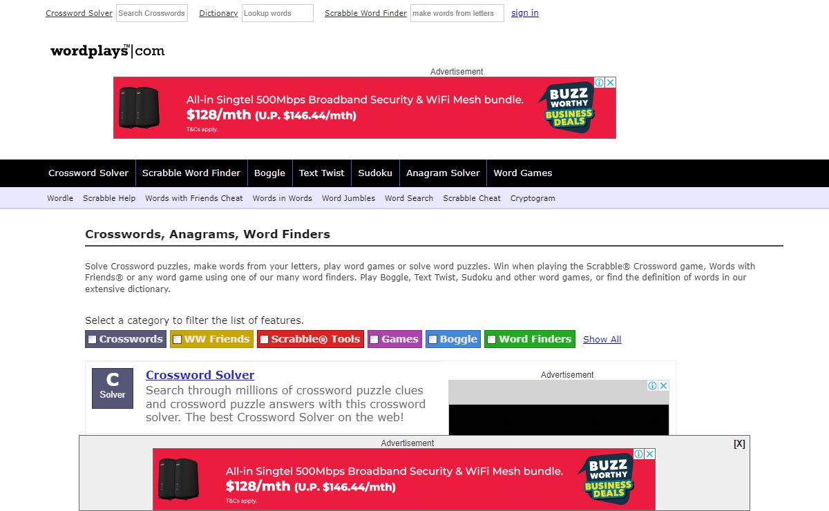Close the side advertisement with X icon
The width and height of the screenshot is (829, 511).
(664, 385)
